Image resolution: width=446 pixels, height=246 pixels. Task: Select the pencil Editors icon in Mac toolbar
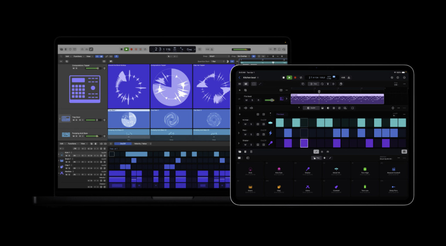tap(91, 49)
